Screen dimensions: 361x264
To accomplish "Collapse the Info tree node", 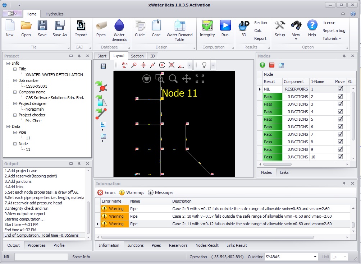I will point(8,63).
